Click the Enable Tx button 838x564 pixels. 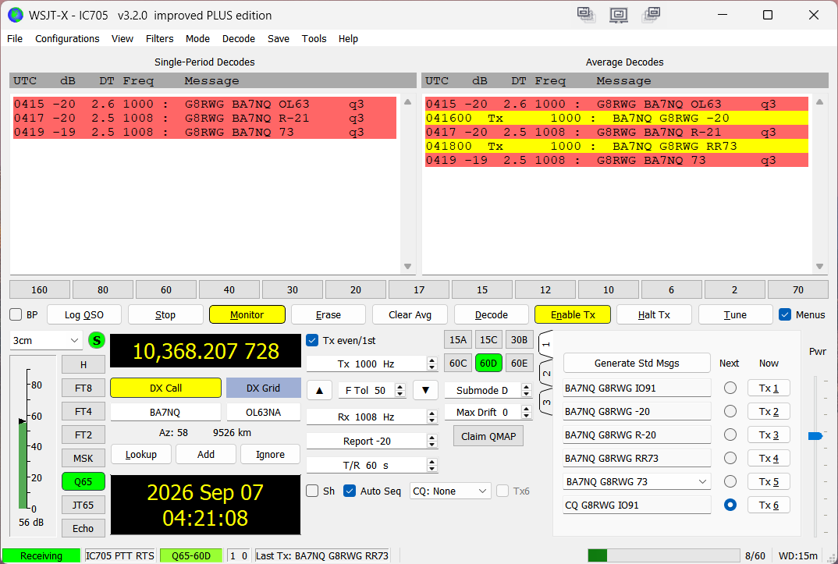(573, 314)
